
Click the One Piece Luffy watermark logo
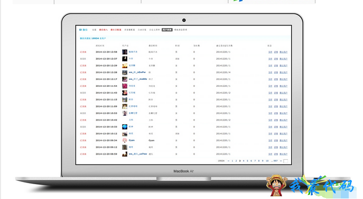(x=277, y=185)
